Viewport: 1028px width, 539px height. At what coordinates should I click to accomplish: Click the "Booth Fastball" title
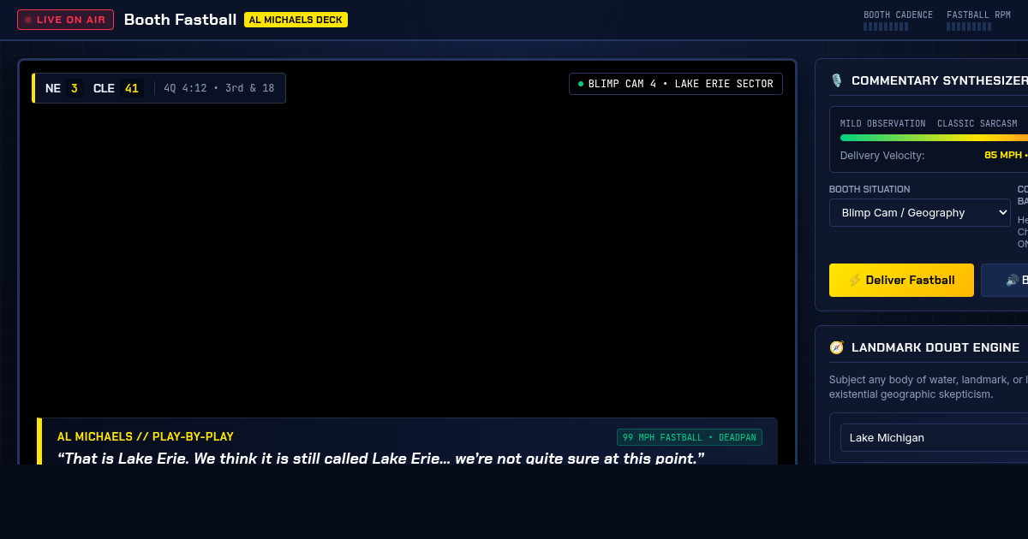coord(180,20)
